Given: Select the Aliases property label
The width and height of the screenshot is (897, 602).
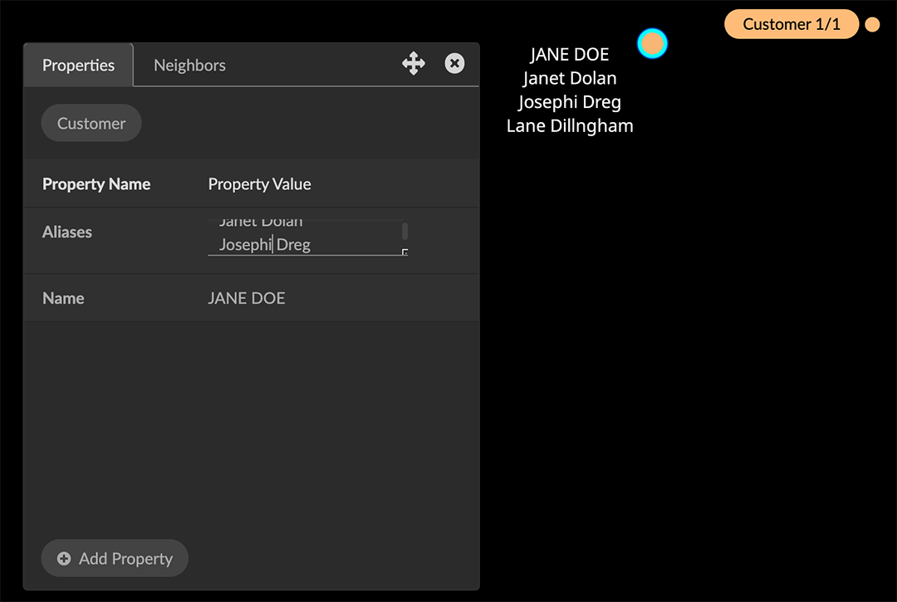Looking at the screenshot, I should (x=67, y=232).
